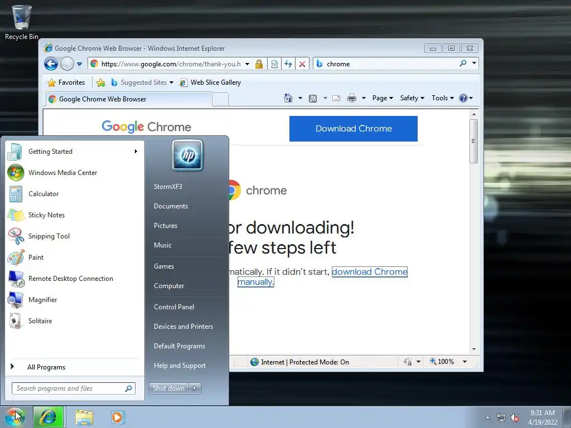Click the IE Forward arrow button
This screenshot has width=571, height=428.
pyautogui.click(x=67, y=64)
